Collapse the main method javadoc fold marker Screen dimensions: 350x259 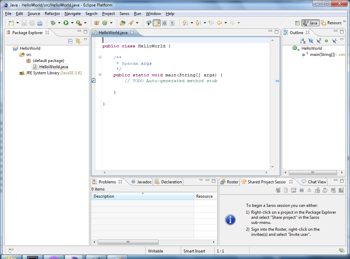coord(100,57)
